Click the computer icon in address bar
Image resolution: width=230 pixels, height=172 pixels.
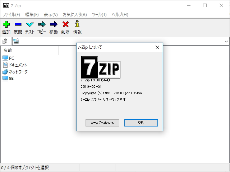click(x=16, y=41)
